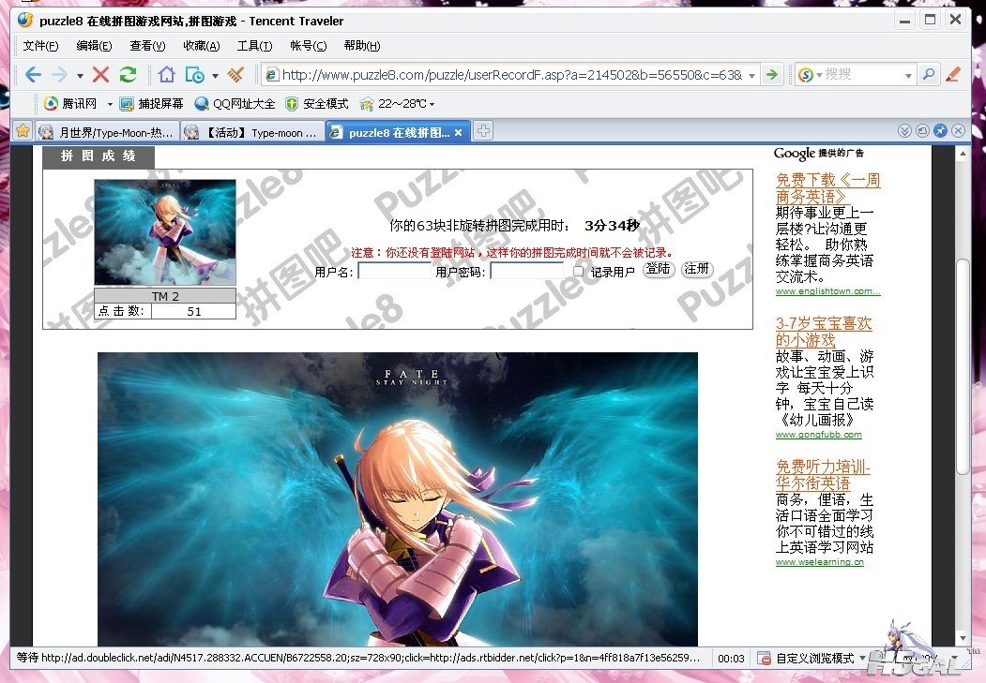Click the page scrollbar up arrow
The width and height of the screenshot is (986, 683).
(x=963, y=153)
